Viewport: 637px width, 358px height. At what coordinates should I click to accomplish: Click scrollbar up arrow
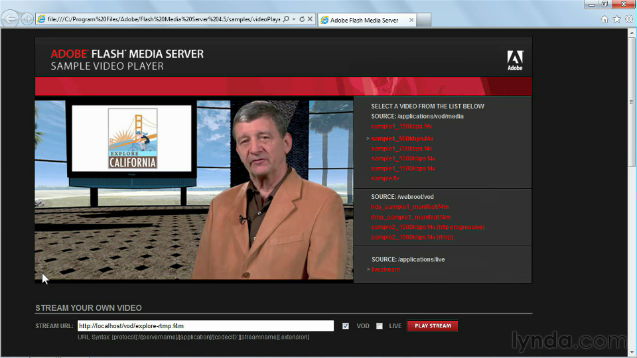(632, 34)
